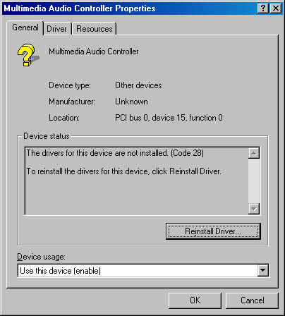The height and width of the screenshot is (316, 285).
Task: Click the title bar help question mark button
Action: (263, 8)
